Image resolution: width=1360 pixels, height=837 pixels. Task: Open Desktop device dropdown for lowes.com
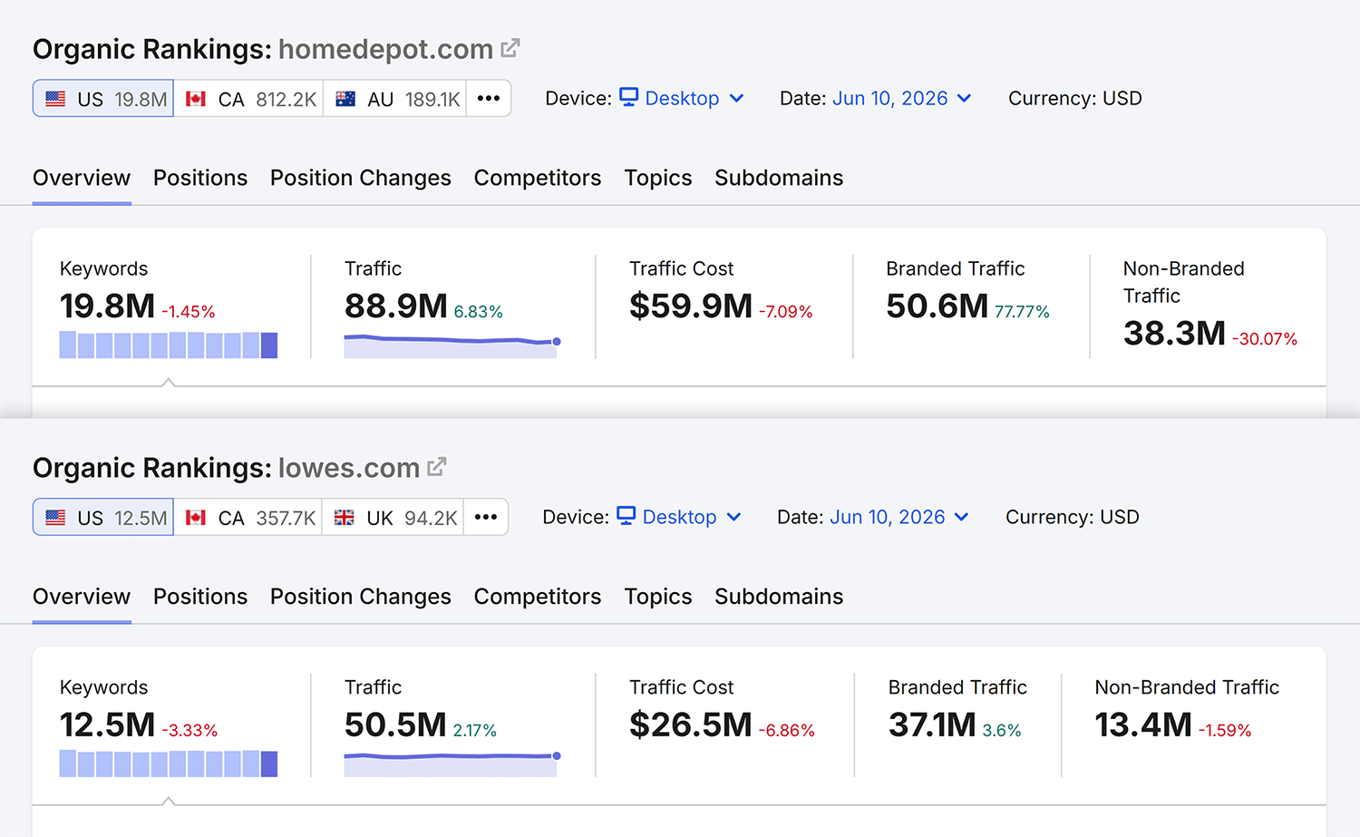[679, 517]
